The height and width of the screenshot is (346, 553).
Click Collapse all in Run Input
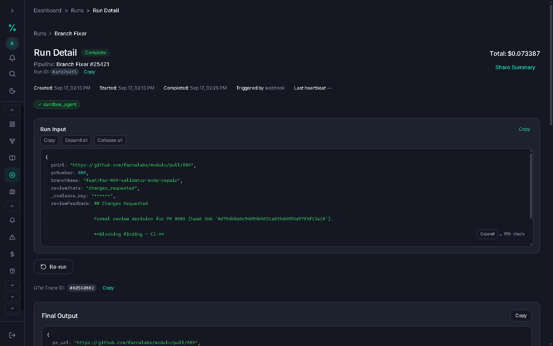point(110,140)
